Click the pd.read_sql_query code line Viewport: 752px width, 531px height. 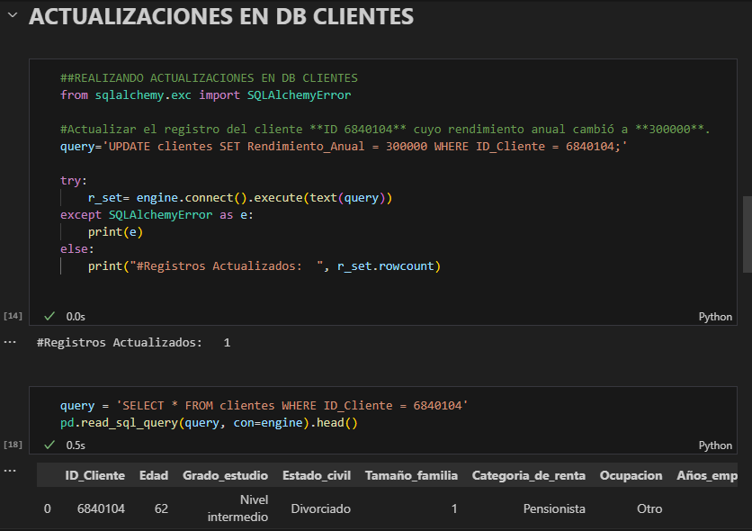209,423
